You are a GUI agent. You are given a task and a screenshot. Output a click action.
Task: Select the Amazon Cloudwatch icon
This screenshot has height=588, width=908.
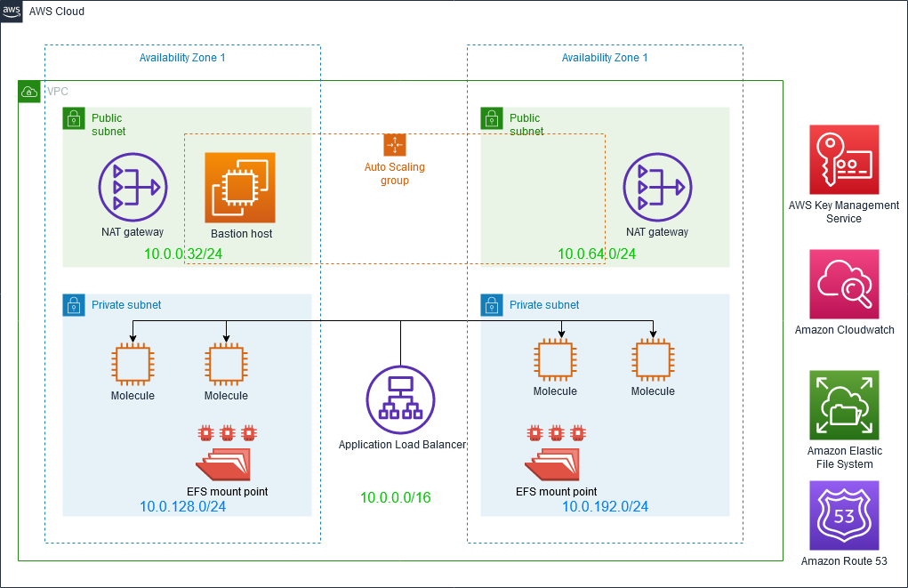[x=844, y=284]
